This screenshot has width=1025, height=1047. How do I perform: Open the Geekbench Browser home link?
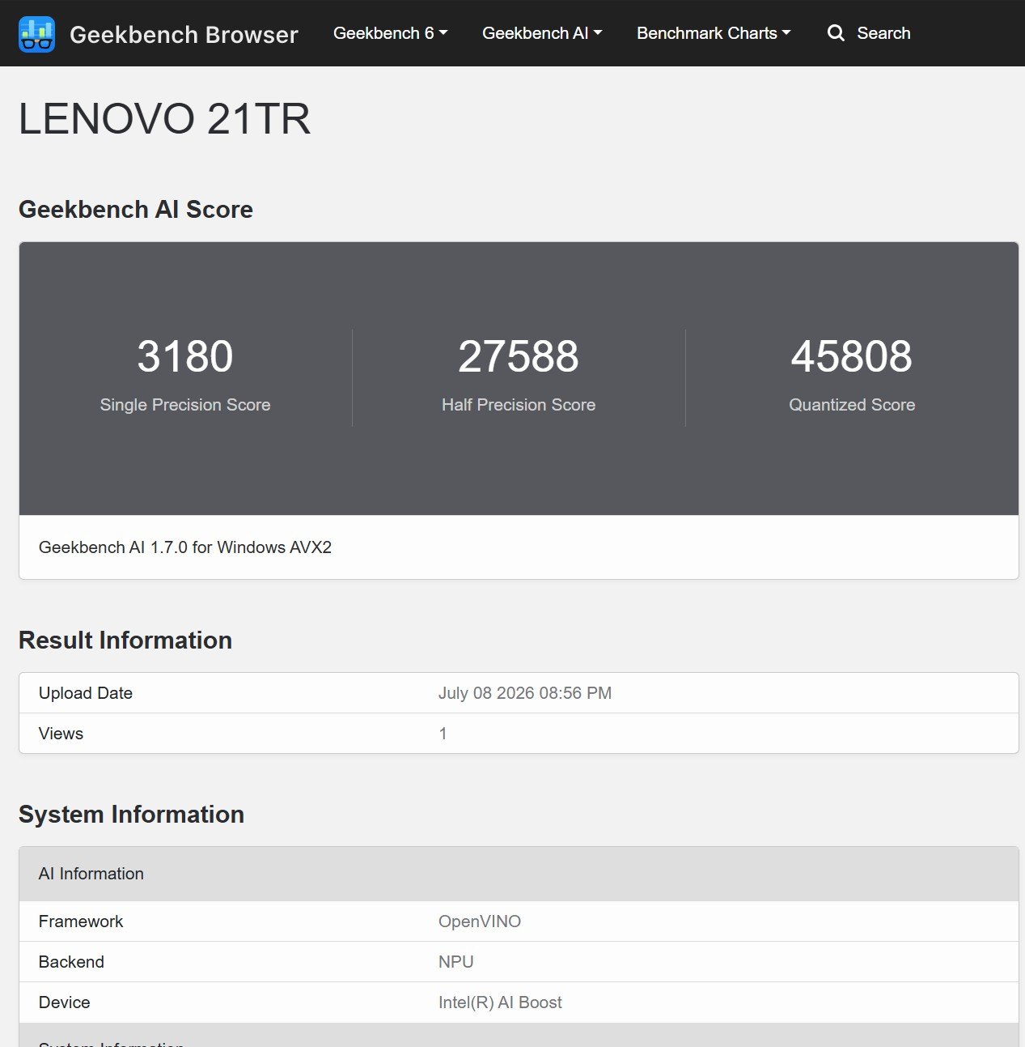pos(184,34)
